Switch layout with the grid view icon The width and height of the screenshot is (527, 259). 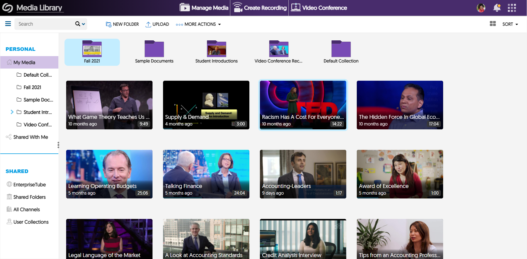(x=493, y=24)
